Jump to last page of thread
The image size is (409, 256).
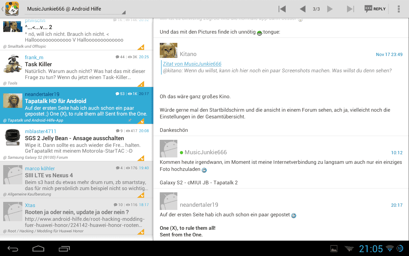point(351,9)
